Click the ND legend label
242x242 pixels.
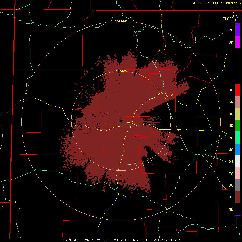tap(231, 209)
